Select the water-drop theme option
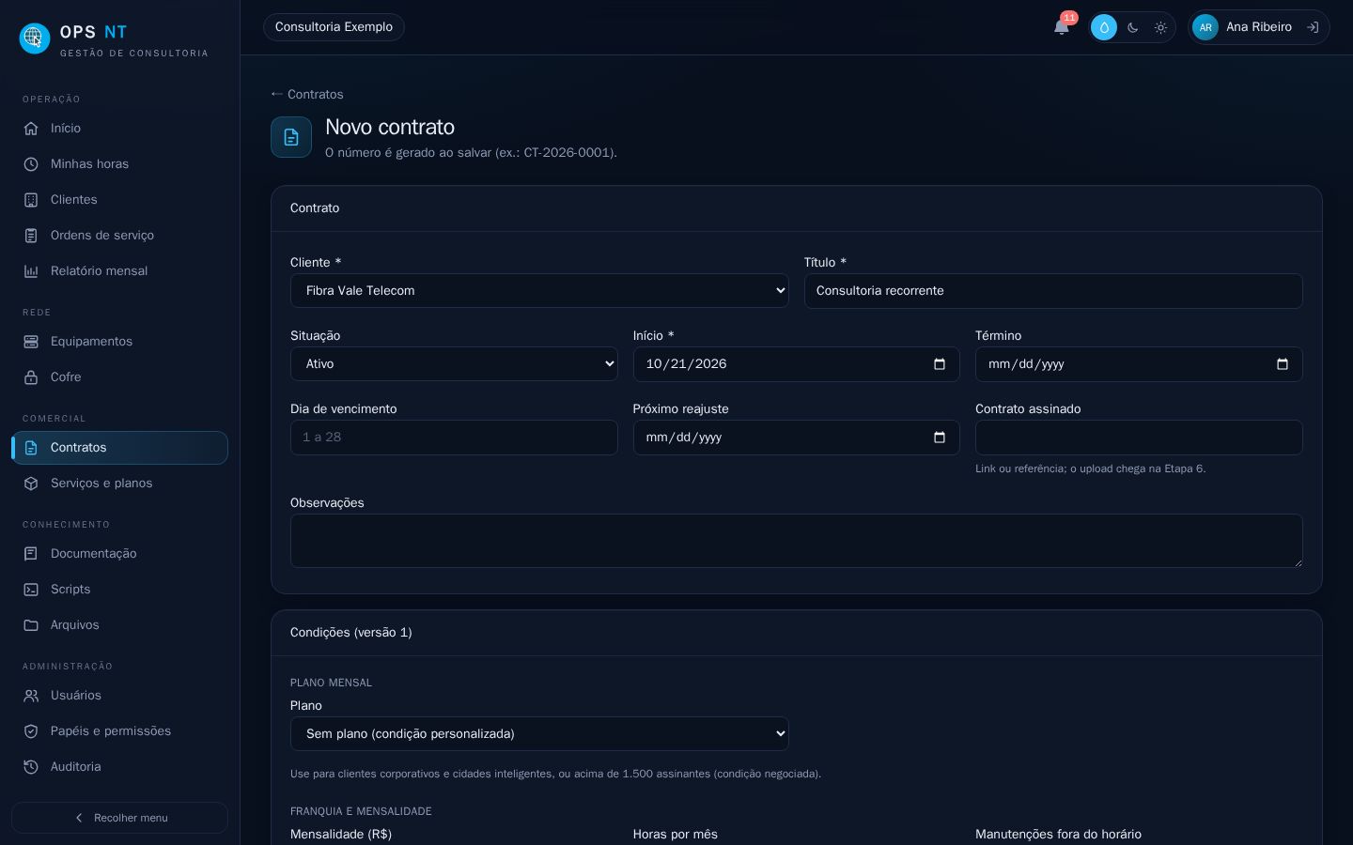 [x=1104, y=27]
